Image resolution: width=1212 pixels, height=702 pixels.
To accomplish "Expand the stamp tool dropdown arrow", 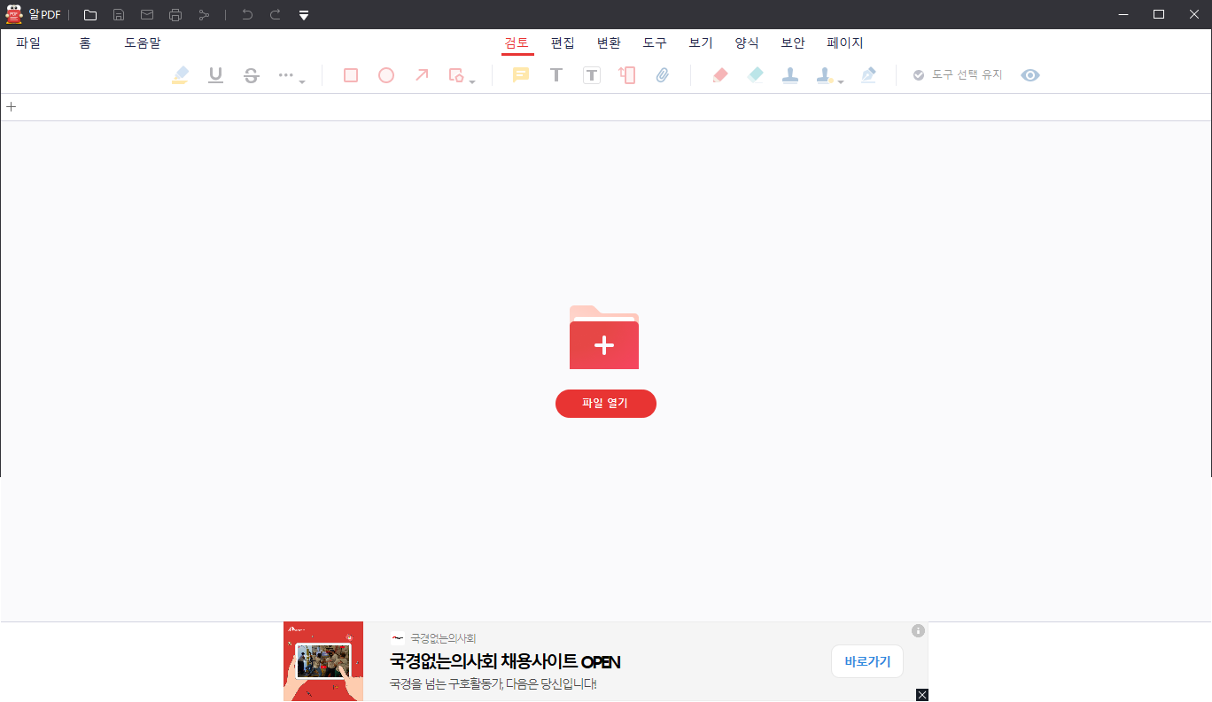I will point(840,80).
